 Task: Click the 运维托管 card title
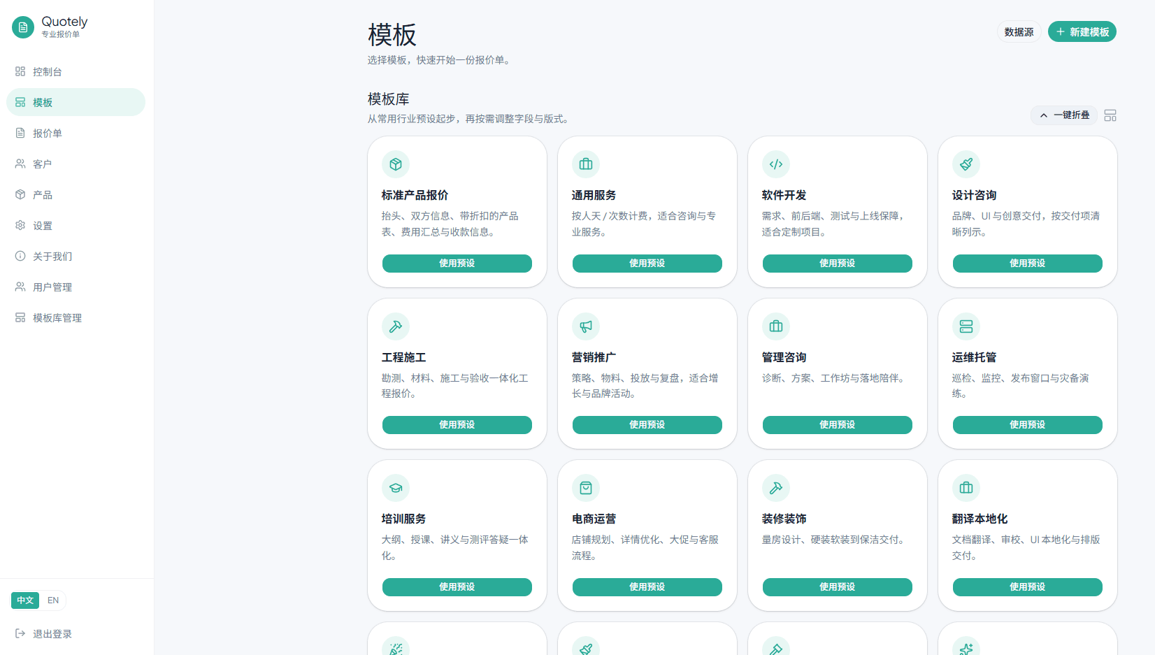[974, 357]
